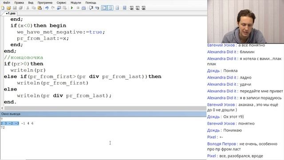
Task: Open the Программа menu
Action: [45, 3]
